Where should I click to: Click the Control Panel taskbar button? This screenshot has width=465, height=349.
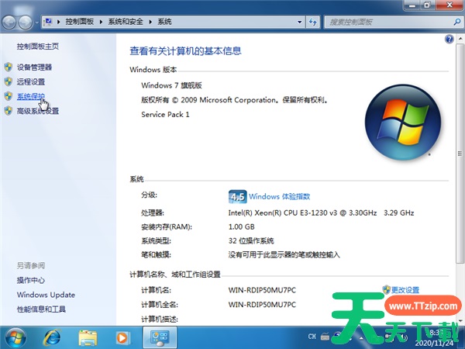pos(161,337)
